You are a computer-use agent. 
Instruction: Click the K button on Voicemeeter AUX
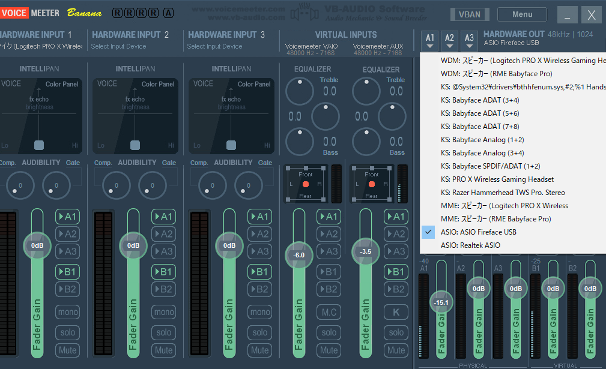(396, 312)
